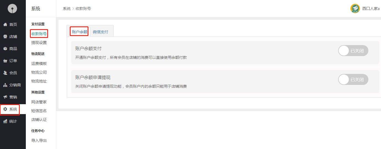Open the 订单 basket icon

click(x=5, y=61)
